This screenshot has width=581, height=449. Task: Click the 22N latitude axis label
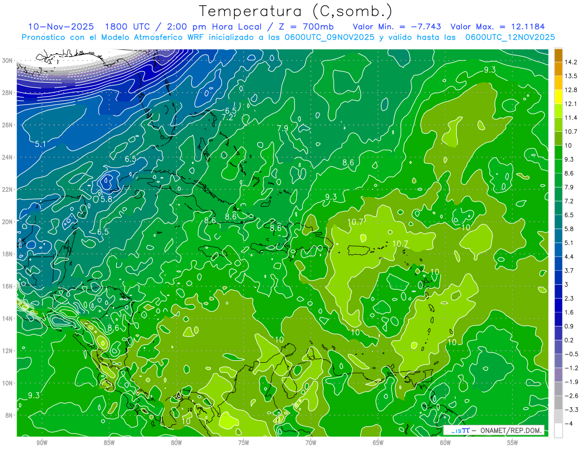point(8,189)
